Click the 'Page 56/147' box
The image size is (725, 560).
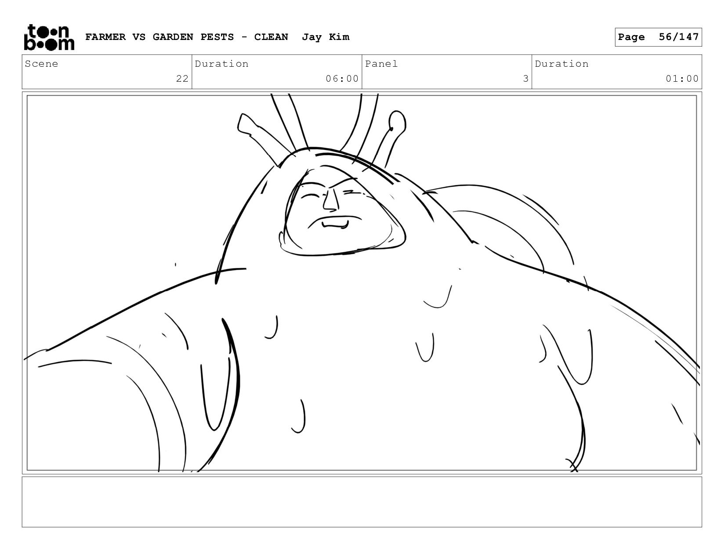[658, 37]
